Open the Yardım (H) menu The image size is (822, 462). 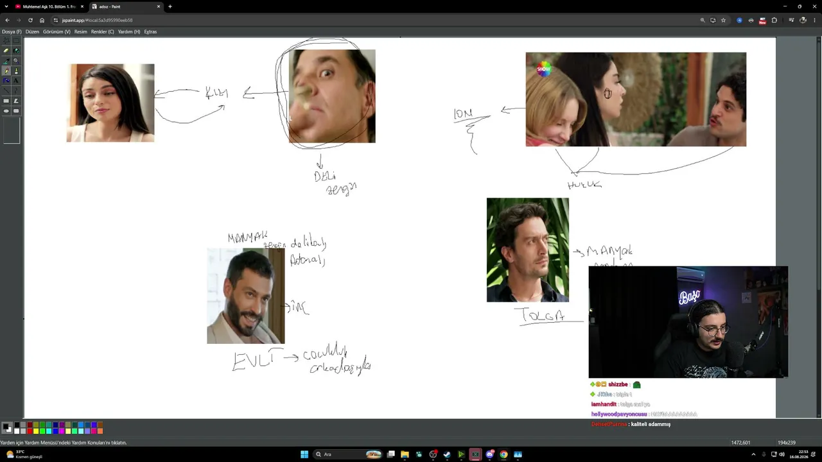point(129,31)
